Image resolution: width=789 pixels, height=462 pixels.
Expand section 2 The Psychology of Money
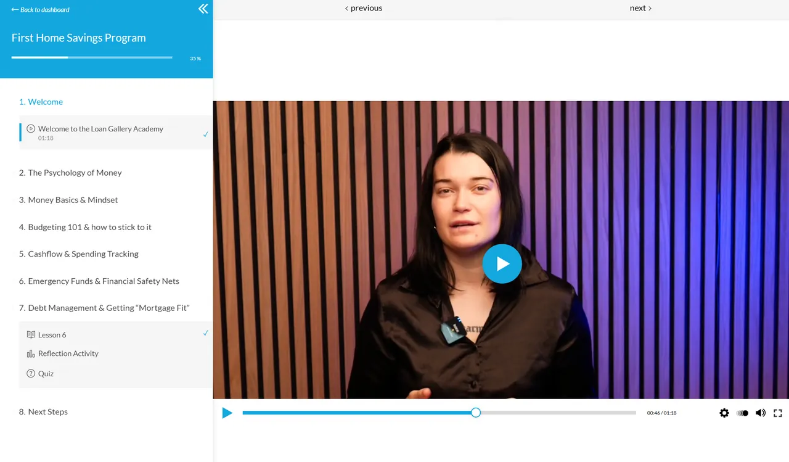70,173
